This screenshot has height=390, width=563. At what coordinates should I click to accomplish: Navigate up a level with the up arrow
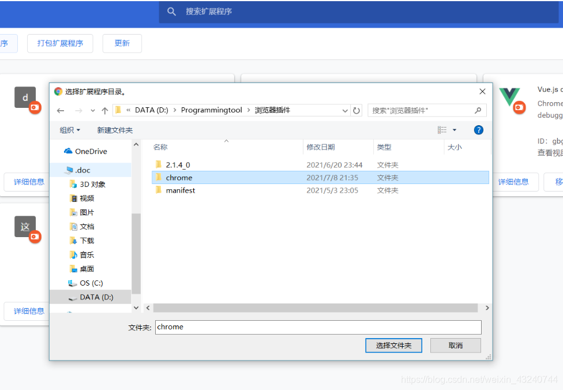coord(105,110)
